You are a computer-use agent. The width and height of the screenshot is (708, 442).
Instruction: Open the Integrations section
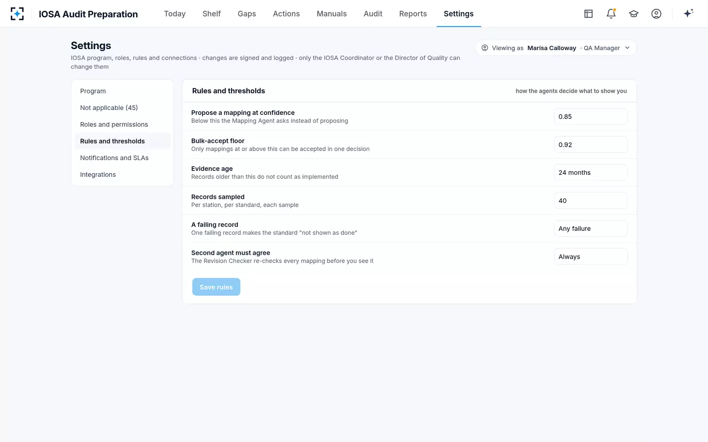(x=122, y=175)
